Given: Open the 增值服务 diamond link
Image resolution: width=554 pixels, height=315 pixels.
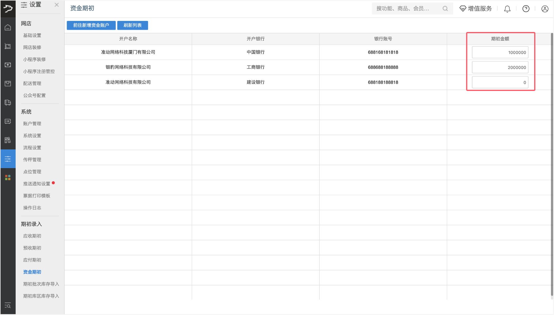Looking at the screenshot, I should tap(476, 9).
